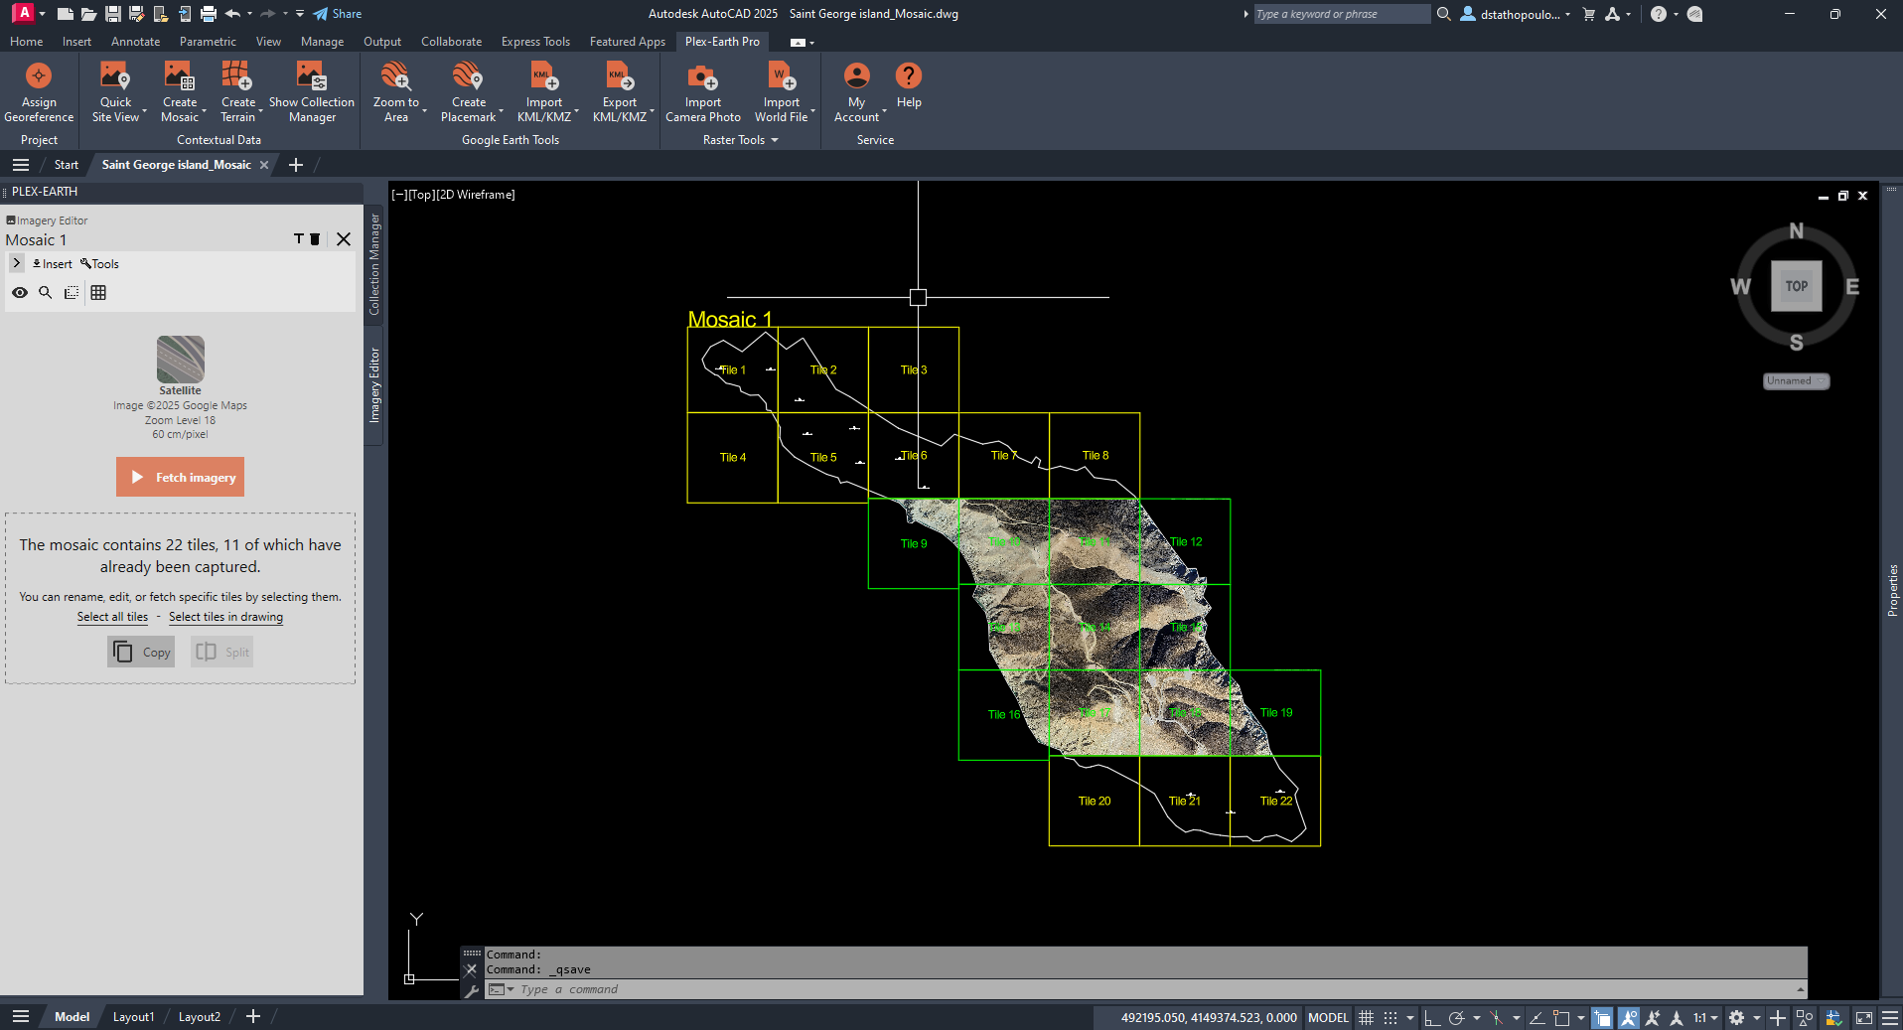Click the Export KML/KMZ tool
The height and width of the screenshot is (1030, 1903).
pos(620,91)
